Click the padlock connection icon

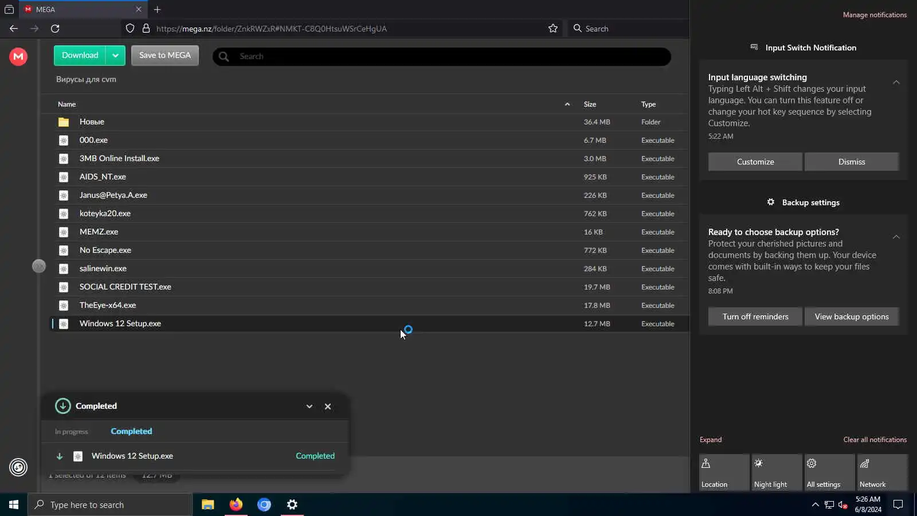146,29
